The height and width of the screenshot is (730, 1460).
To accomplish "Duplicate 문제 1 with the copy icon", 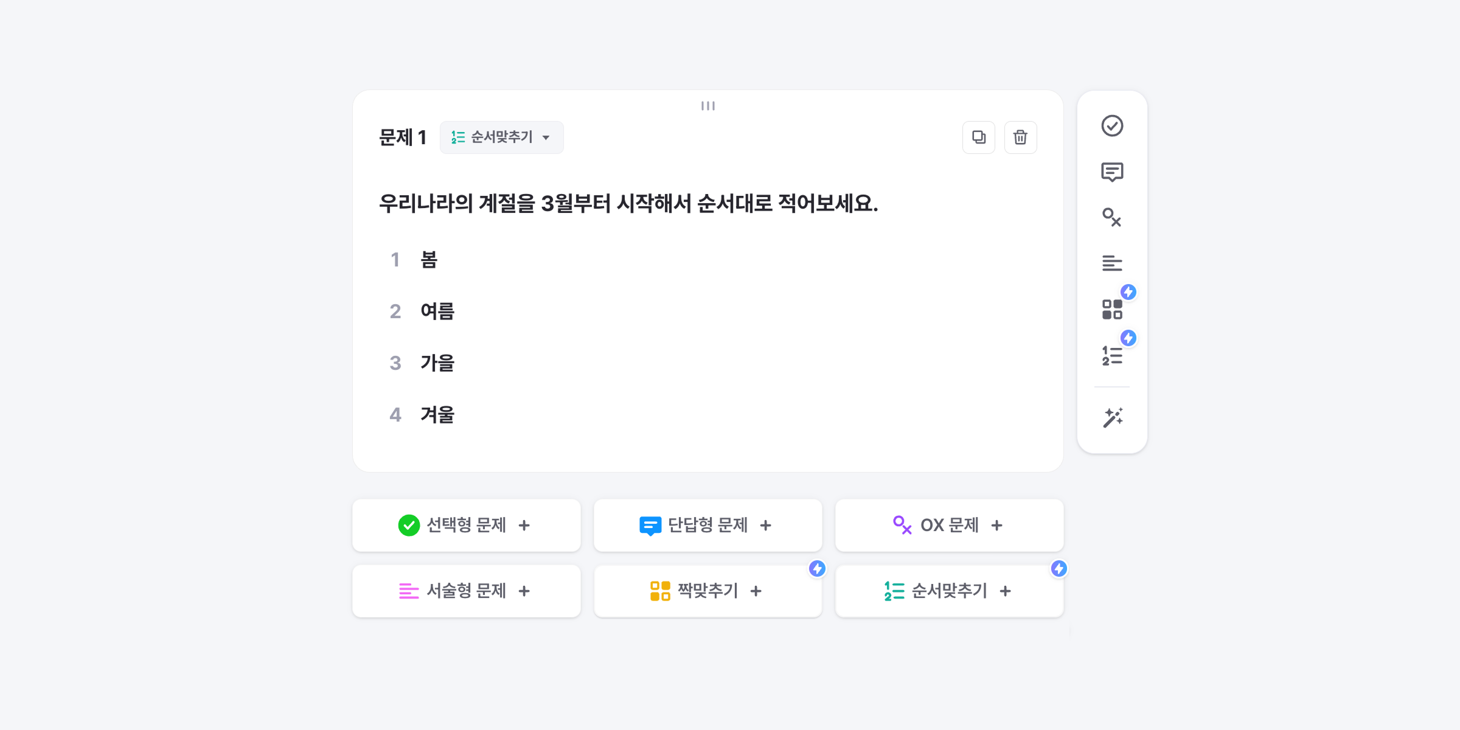I will click(x=979, y=137).
